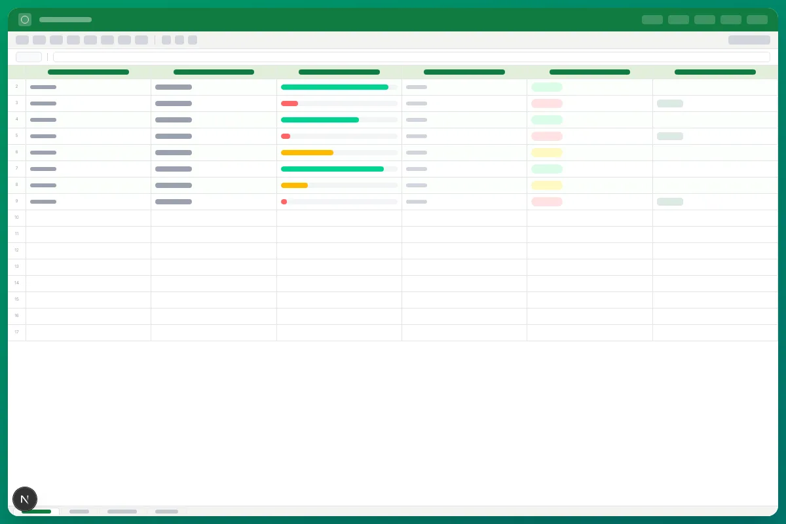Switch to the fourth sheet tab
This screenshot has height=524, width=786.
(167, 511)
